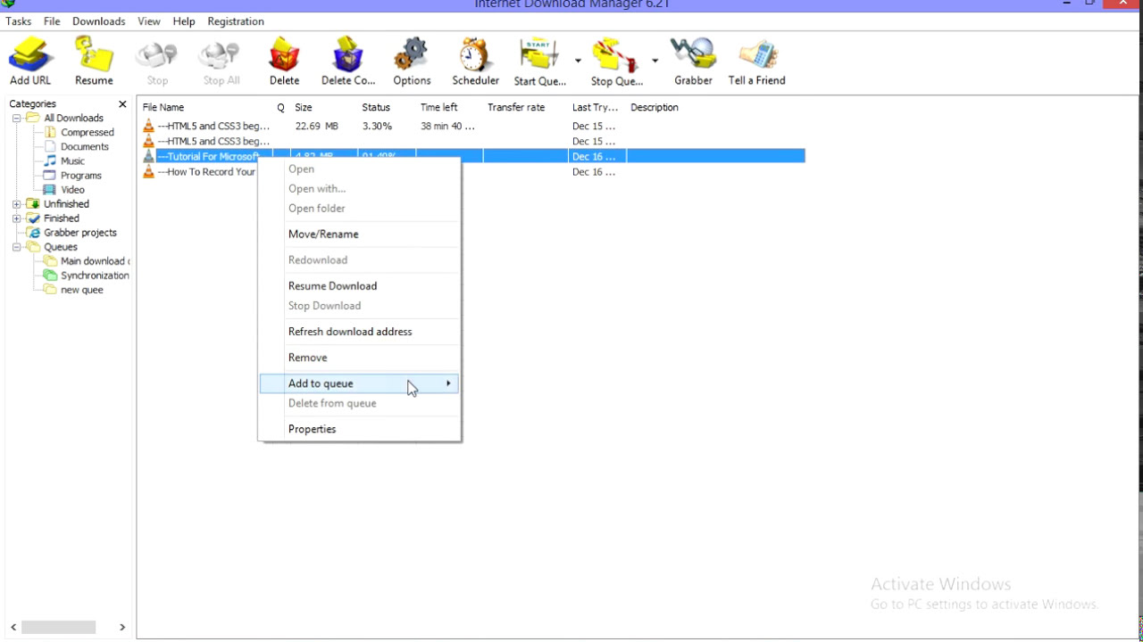Click the Start Queue toolbar icon

[x=539, y=62]
